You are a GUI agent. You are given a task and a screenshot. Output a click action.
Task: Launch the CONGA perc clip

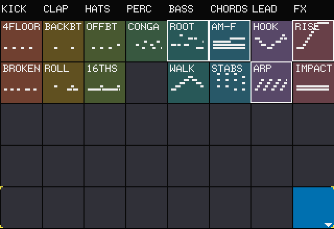click(147, 41)
